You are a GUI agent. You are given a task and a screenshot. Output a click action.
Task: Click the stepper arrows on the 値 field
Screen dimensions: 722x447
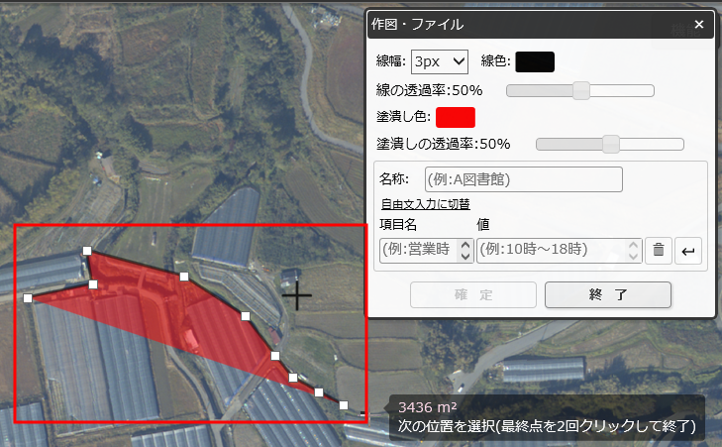coord(634,251)
